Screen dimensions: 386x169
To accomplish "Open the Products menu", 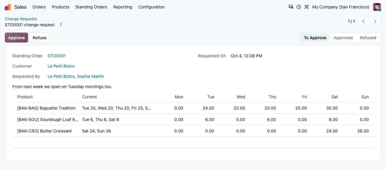I will click(61, 7).
